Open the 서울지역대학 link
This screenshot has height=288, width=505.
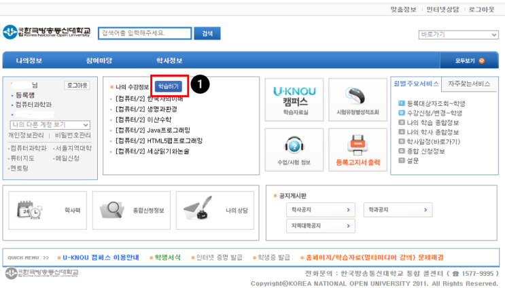tap(73, 148)
